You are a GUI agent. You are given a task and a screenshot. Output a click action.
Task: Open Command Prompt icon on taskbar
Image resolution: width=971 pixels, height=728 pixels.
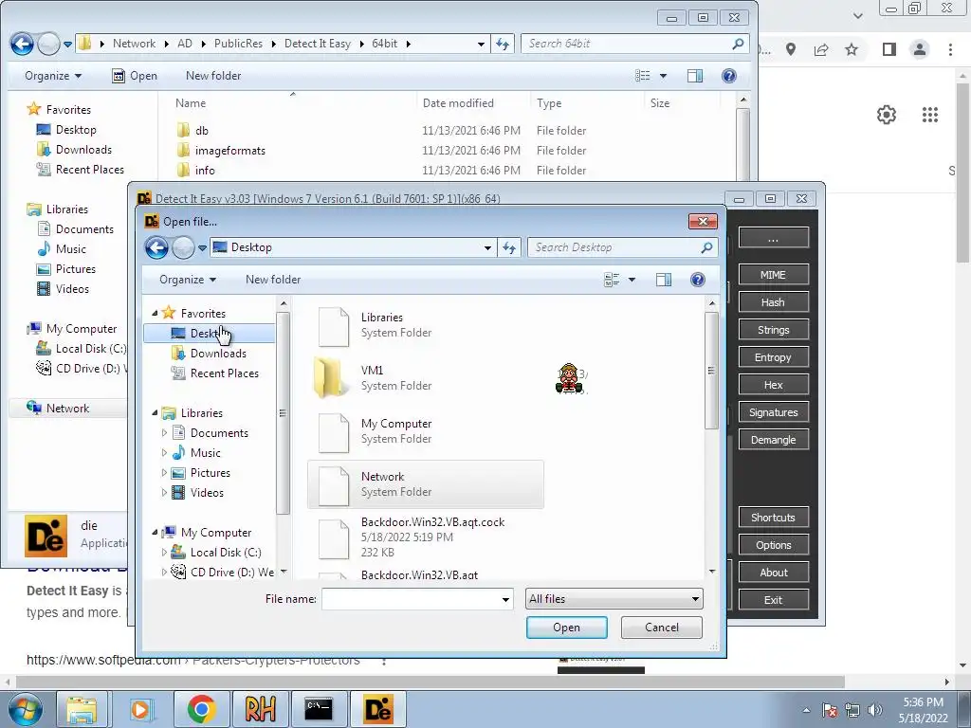click(319, 709)
